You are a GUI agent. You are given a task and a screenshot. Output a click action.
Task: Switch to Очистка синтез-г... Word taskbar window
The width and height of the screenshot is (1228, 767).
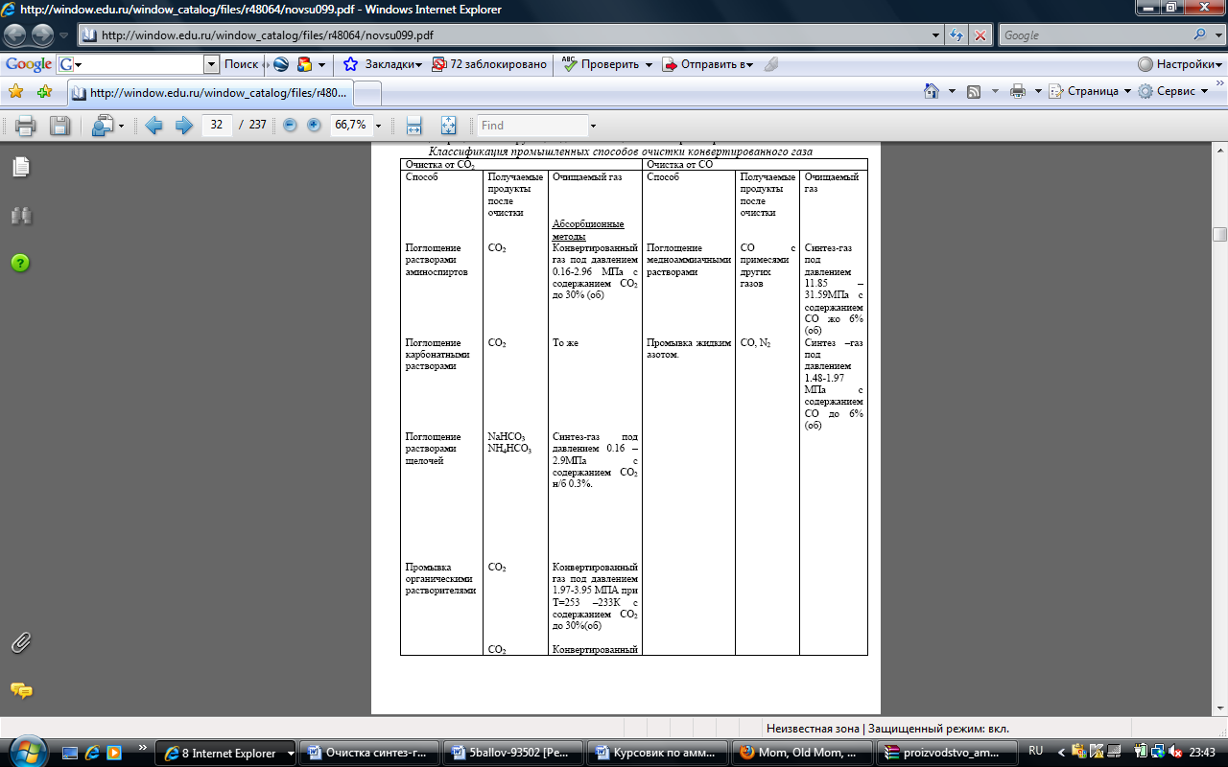point(370,753)
